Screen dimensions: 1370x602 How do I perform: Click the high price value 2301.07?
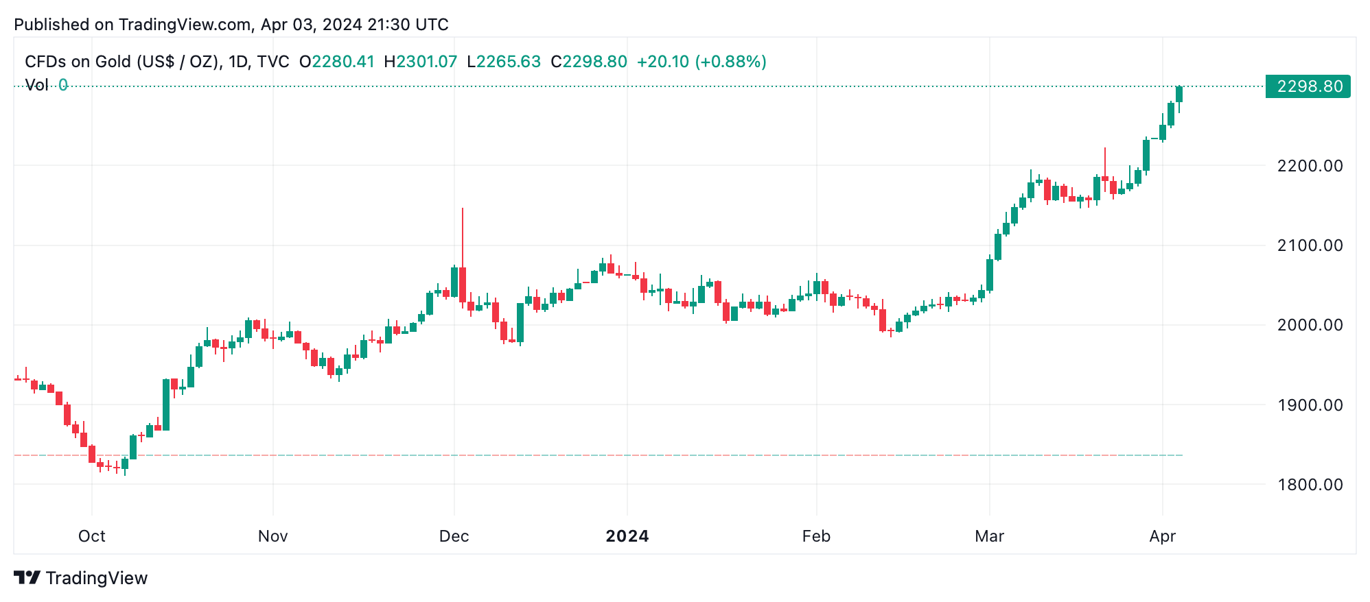tap(427, 62)
